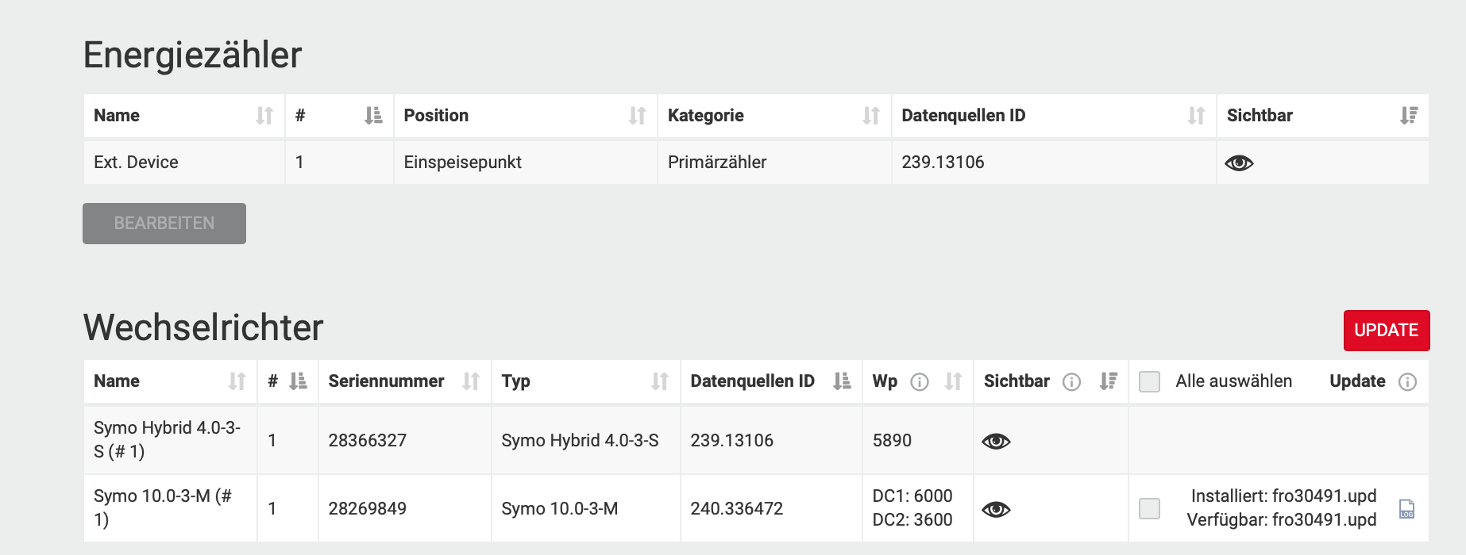Click the BEARBEITEN button
1466x555 pixels.
pyautogui.click(x=164, y=224)
